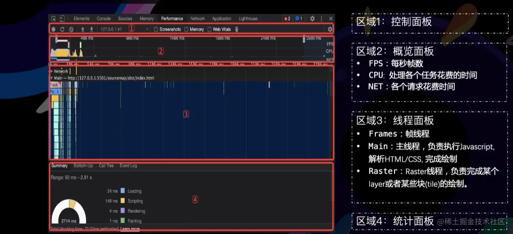Start recording with the Record button
513x234 pixels.
click(x=54, y=29)
